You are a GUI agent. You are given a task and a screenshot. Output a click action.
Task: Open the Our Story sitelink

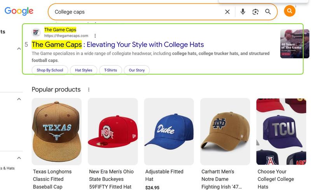(137, 70)
